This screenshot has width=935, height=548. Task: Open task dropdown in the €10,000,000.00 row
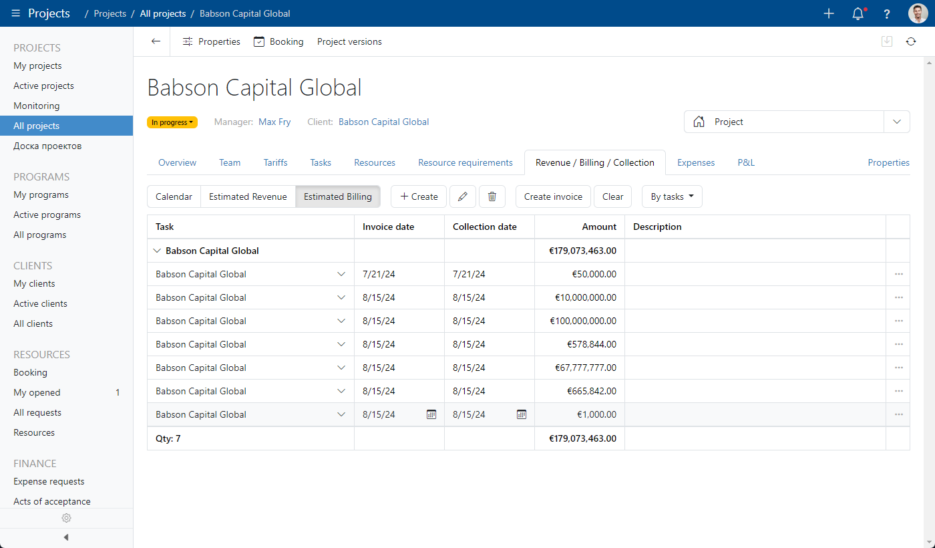click(341, 297)
